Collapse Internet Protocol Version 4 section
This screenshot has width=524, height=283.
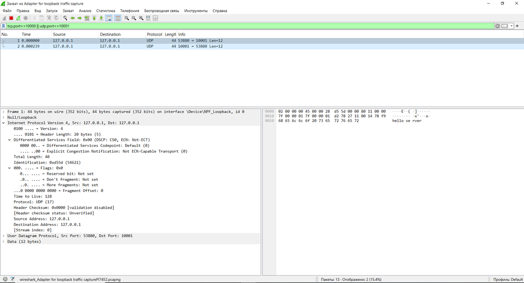coord(3,123)
